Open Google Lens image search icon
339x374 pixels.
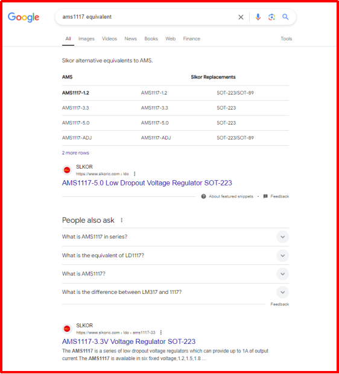[x=271, y=17]
